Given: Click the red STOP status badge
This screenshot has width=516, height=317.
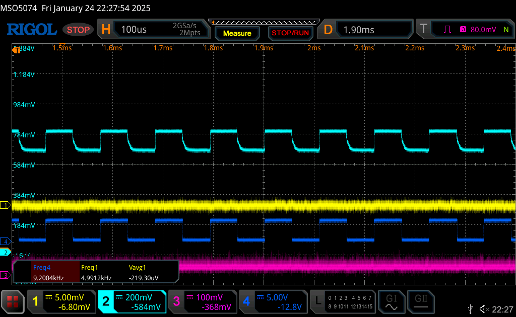Looking at the screenshot, I should coord(78,30).
